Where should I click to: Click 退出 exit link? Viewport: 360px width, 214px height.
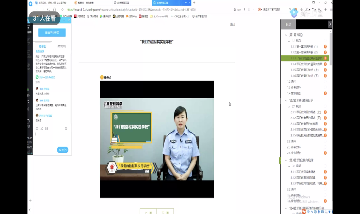232,24
